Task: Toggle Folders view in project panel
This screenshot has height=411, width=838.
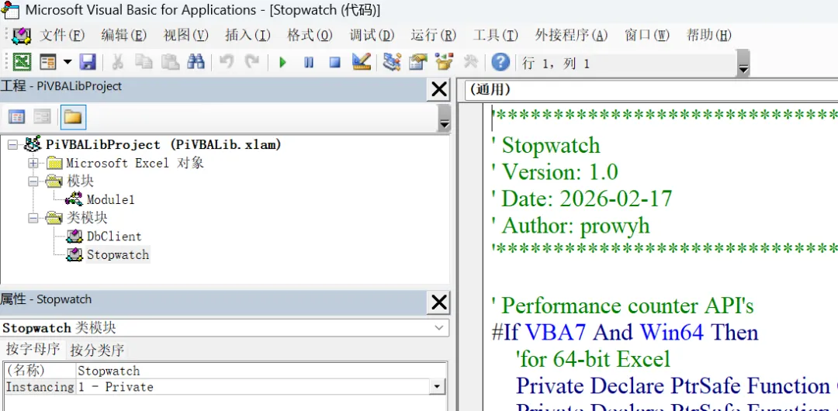Action: tap(73, 117)
